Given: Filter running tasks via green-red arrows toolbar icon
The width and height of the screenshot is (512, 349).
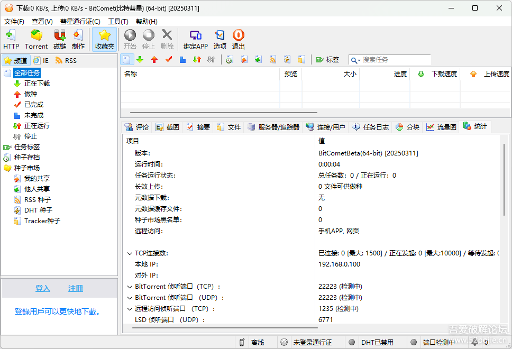Looking at the screenshot, I should click(x=197, y=59).
